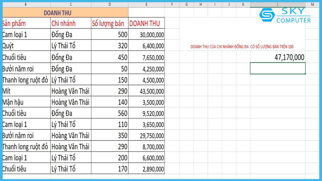The width and height of the screenshot is (322, 181).
Task: Select the revenue cell 30,000,000
Action: coord(146,34)
